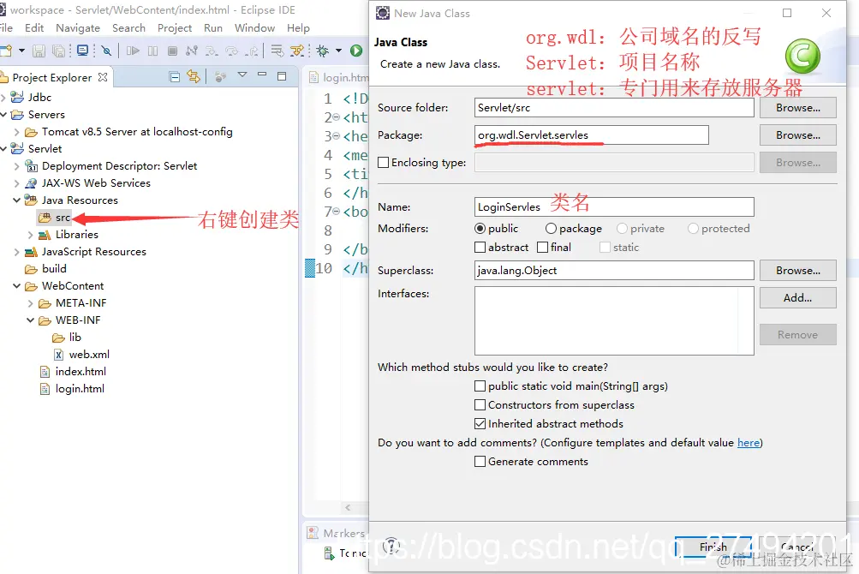The height and width of the screenshot is (574, 859).
Task: Click the Debug bug icon
Action: (x=323, y=51)
